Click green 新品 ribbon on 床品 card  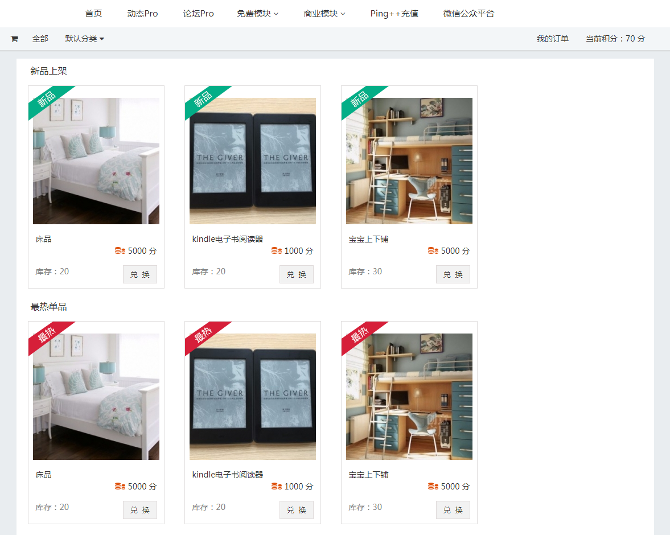click(47, 99)
